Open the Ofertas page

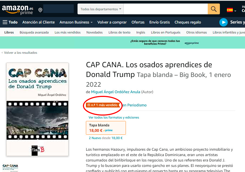138,22
